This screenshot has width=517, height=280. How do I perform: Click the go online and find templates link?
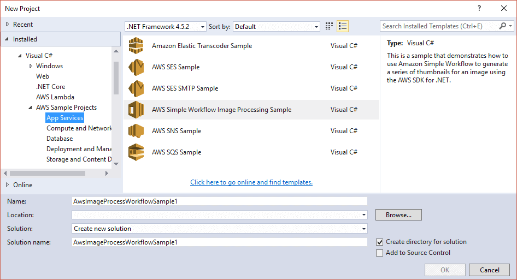(251, 182)
